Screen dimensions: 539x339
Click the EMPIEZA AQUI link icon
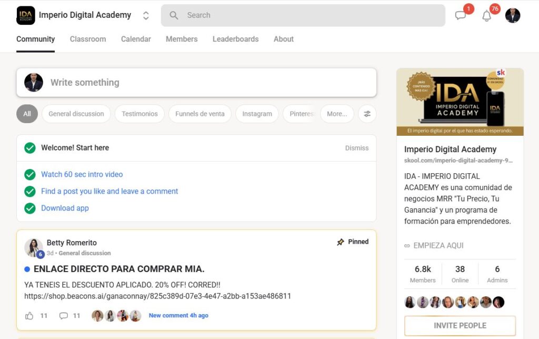point(407,246)
